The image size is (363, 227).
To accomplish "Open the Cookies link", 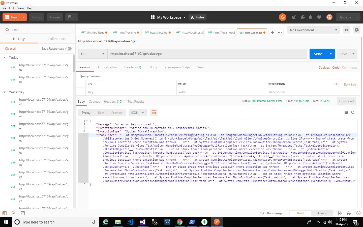I will pos(324,67).
